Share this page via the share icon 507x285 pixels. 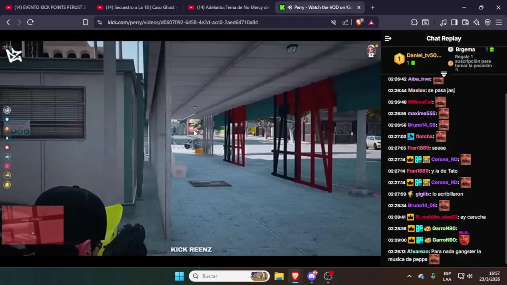coord(345,23)
